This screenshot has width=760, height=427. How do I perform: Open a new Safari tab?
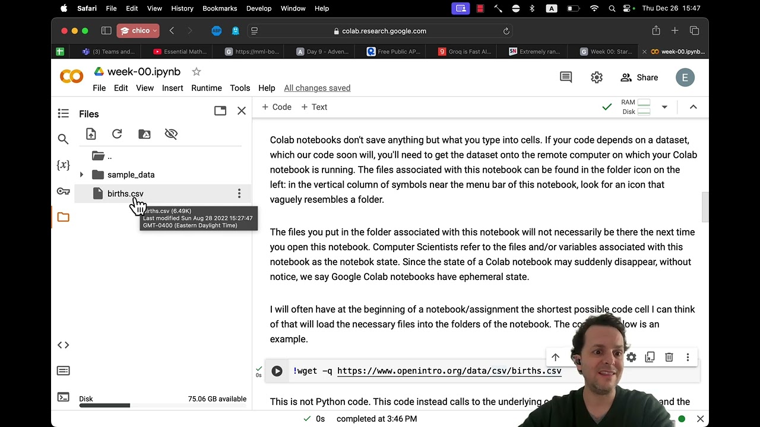(x=675, y=31)
